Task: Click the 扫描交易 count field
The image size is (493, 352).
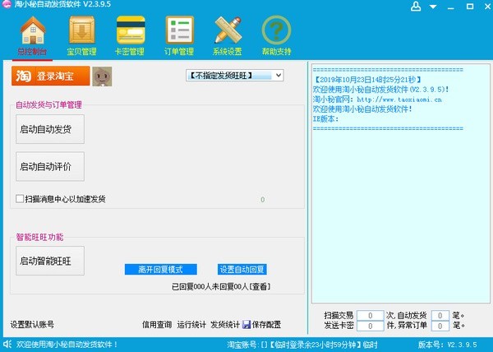Action: pos(373,315)
